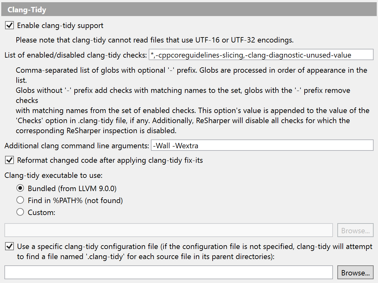Screen dimensions: 378x283
Task: Toggle Enable clang-tidy support checkbox
Action: pos(10,25)
